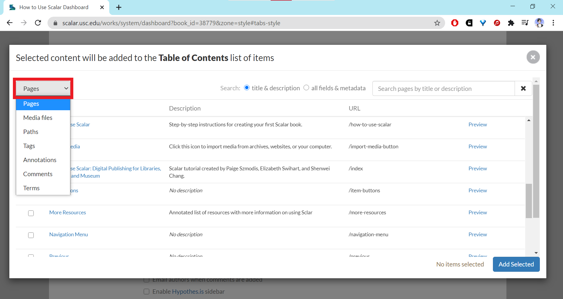Reload the current page

(38, 23)
